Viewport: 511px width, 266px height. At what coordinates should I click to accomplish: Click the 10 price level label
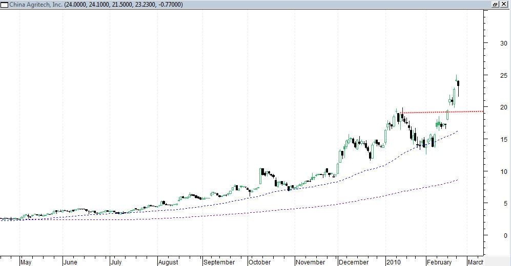[504, 172]
